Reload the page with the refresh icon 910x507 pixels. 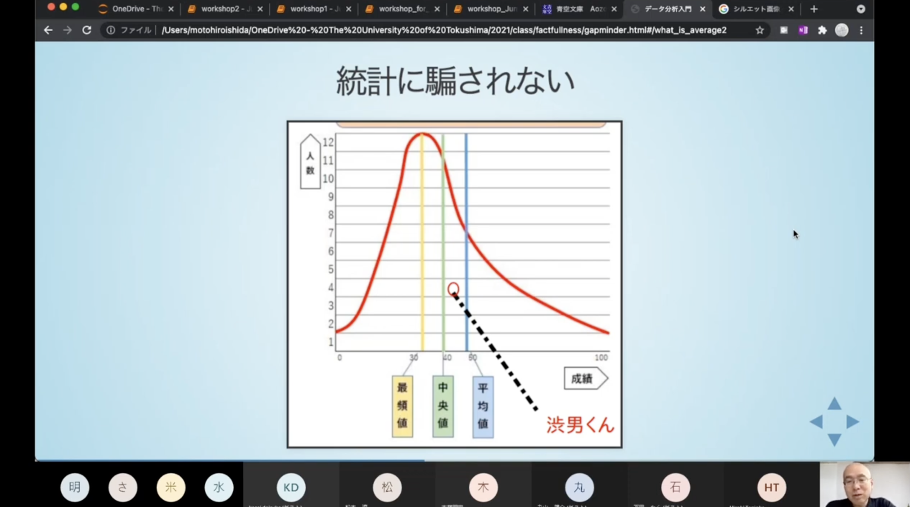87,30
